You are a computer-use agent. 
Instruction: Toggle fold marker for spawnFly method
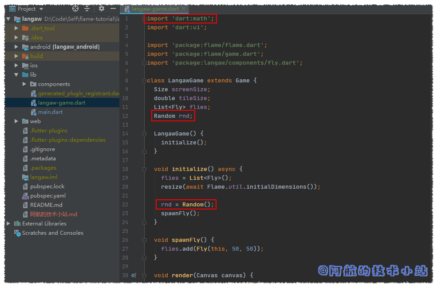[x=144, y=240]
